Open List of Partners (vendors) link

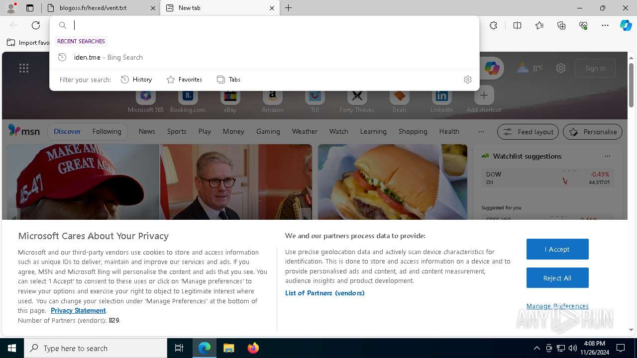point(324,293)
